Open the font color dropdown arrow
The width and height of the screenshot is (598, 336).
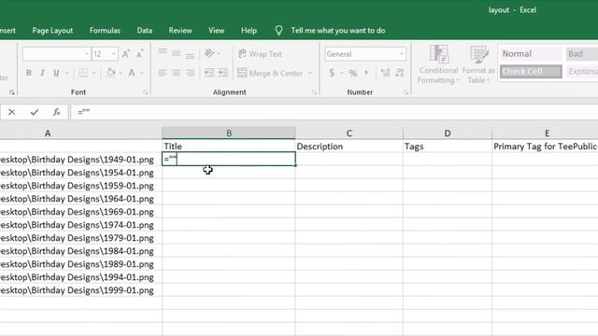coord(141,73)
